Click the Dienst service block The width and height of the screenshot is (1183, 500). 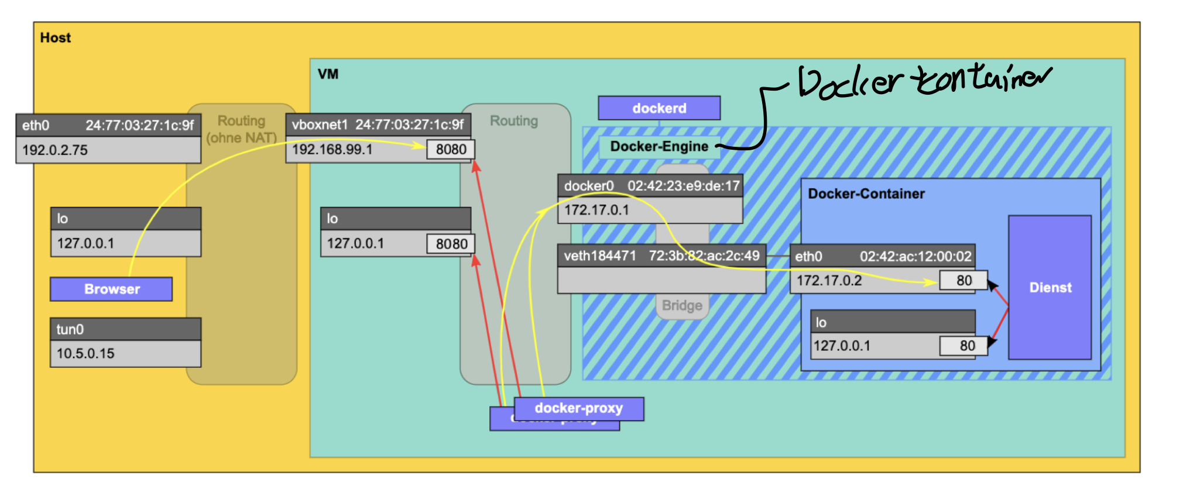[x=1050, y=288]
